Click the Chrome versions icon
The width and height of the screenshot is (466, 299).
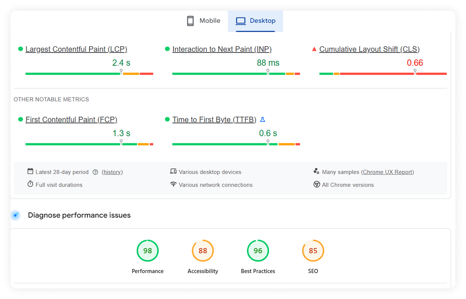click(317, 185)
